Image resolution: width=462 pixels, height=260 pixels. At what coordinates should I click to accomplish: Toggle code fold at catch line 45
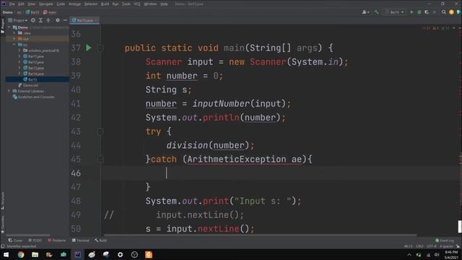(x=100, y=159)
